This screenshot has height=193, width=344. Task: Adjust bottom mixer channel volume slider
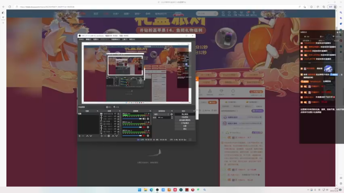(x=132, y=136)
